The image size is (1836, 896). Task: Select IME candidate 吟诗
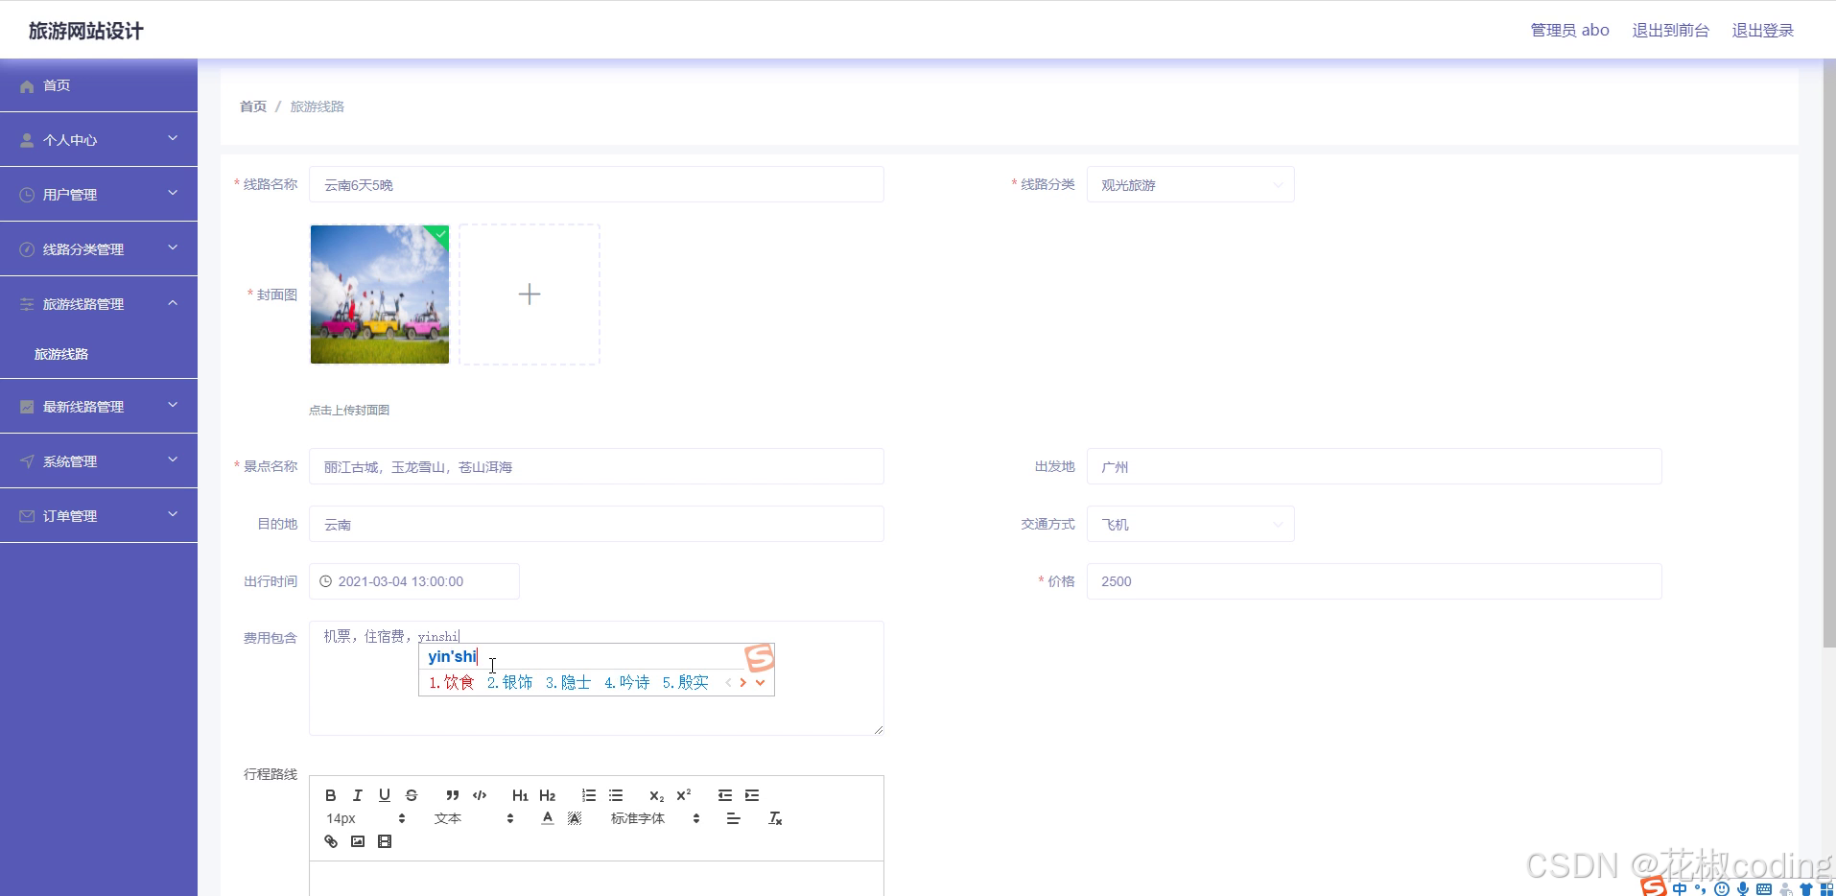coord(626,682)
